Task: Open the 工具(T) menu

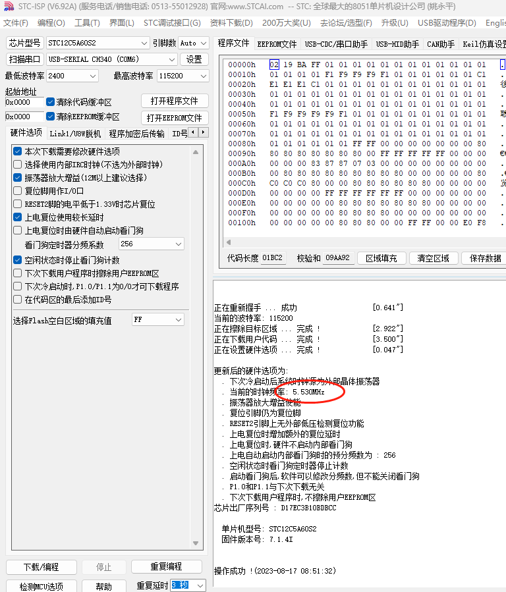Action: click(x=87, y=23)
